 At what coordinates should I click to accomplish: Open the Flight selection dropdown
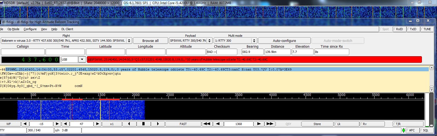tap(66, 41)
